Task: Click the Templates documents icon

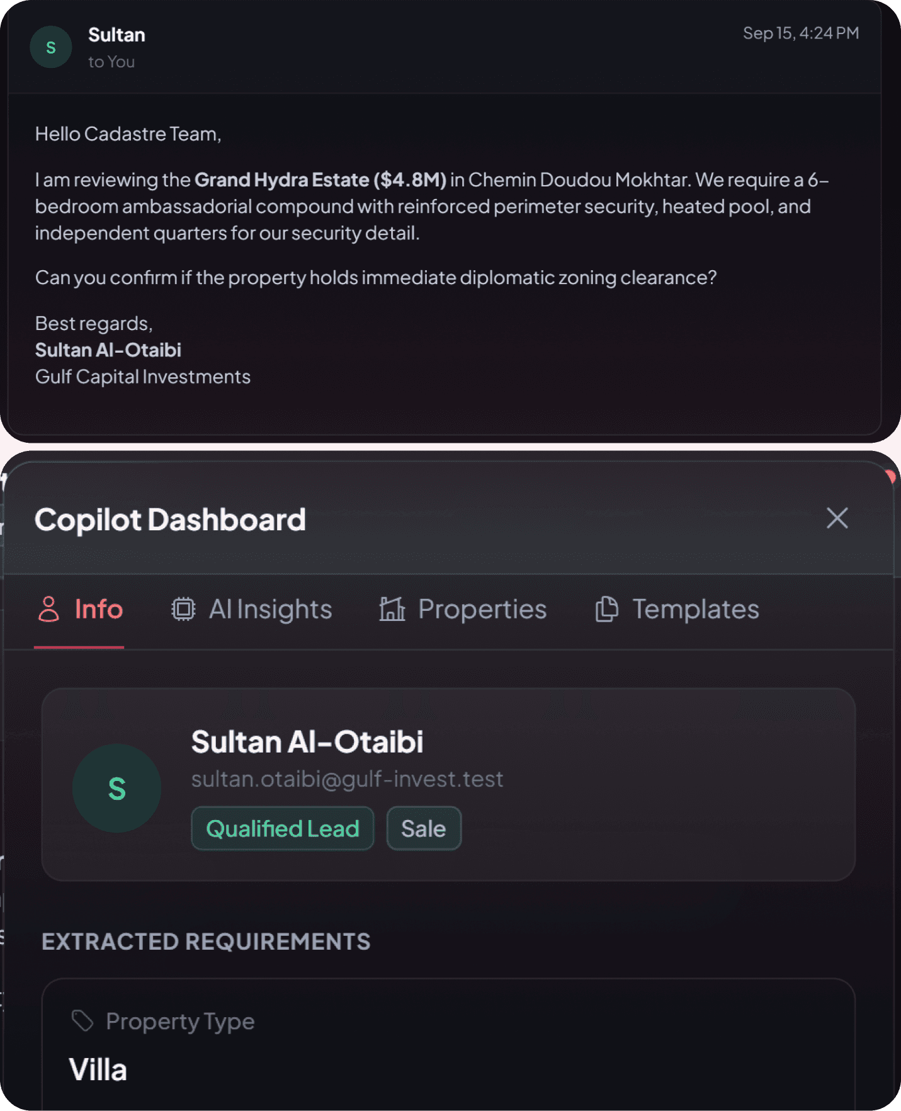Action: [x=607, y=609]
